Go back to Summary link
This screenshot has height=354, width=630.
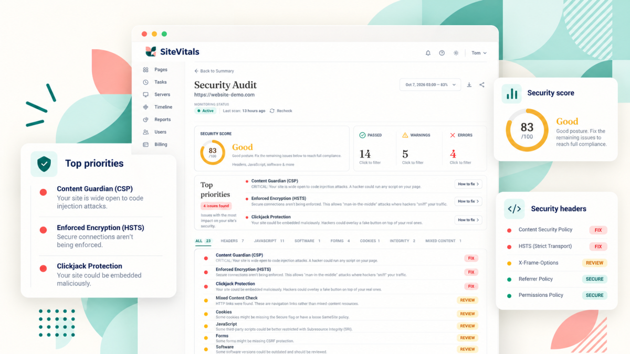pyautogui.click(x=214, y=71)
